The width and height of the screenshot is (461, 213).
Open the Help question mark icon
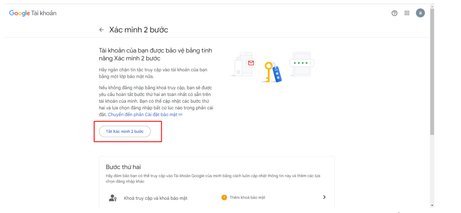pos(394,13)
